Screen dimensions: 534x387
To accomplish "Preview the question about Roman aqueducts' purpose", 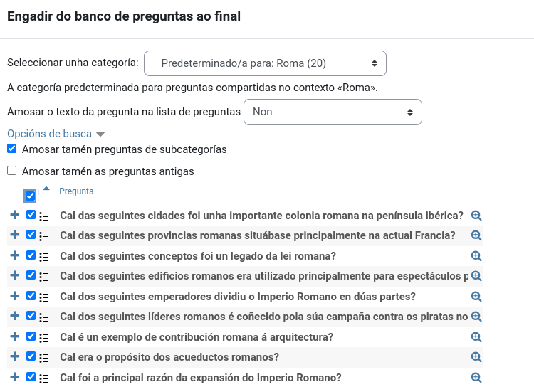I will click(x=476, y=357).
